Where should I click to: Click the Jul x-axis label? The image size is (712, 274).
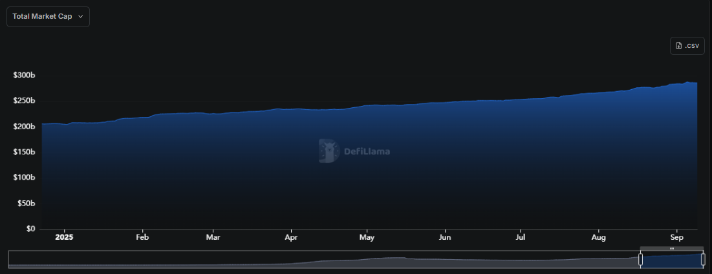[521, 237]
